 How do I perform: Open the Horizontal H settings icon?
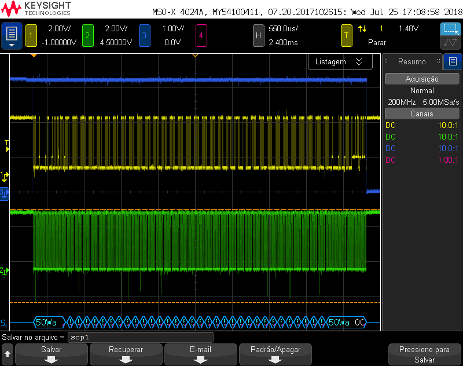click(x=258, y=36)
